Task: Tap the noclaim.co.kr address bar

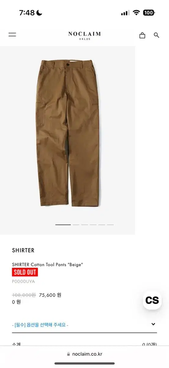Action: click(84, 354)
